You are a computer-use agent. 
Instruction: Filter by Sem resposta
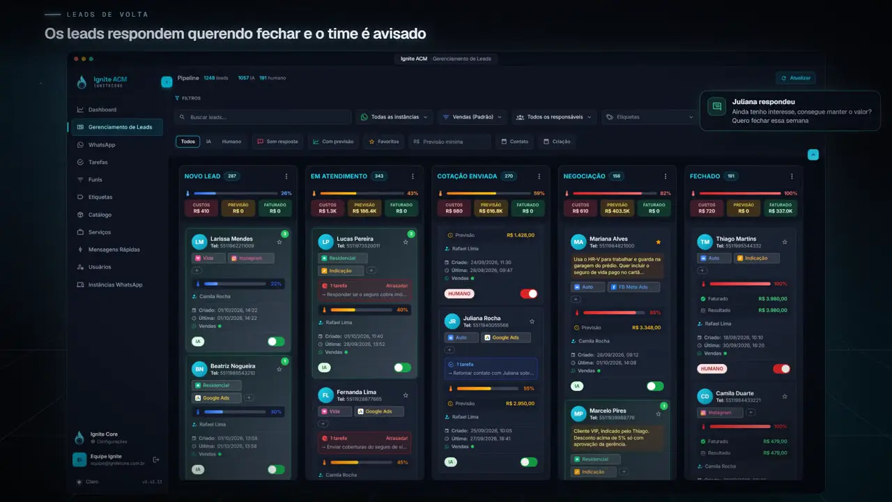pos(277,142)
